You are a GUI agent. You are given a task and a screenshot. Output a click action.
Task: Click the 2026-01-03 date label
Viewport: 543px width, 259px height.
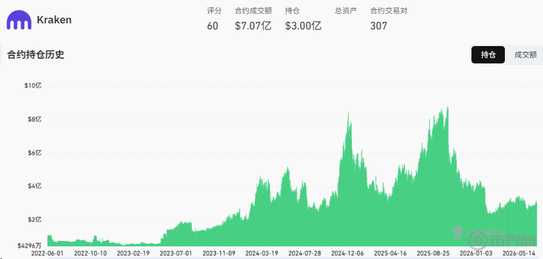476,253
